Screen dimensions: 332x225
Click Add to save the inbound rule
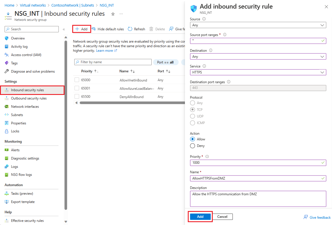(x=200, y=216)
